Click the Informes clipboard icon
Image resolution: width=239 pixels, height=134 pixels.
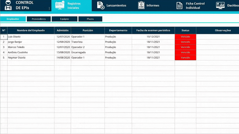pyautogui.click(x=141, y=5)
